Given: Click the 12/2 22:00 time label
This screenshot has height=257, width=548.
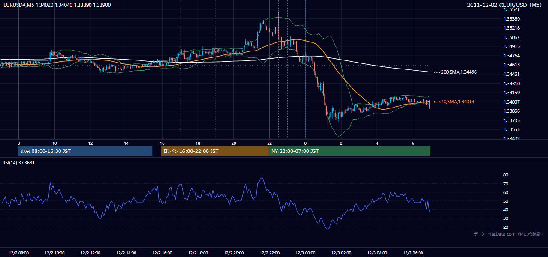Looking at the screenshot, I should pyautogui.click(x=269, y=253).
